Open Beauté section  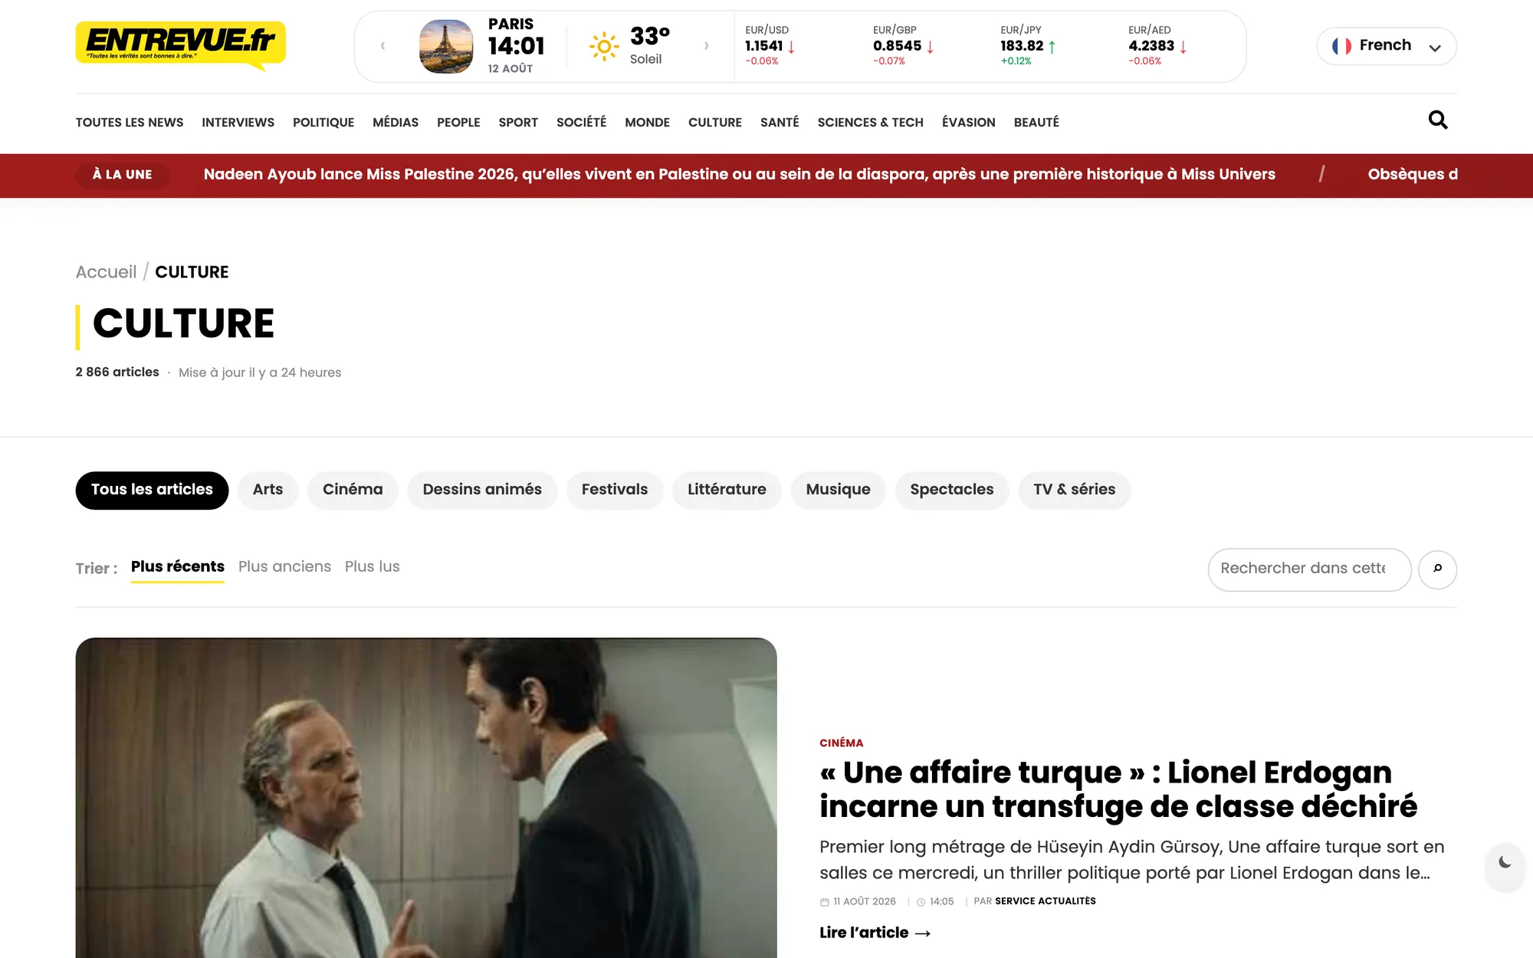point(1036,123)
